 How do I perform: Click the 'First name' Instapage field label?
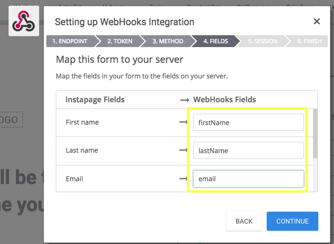pyautogui.click(x=82, y=122)
